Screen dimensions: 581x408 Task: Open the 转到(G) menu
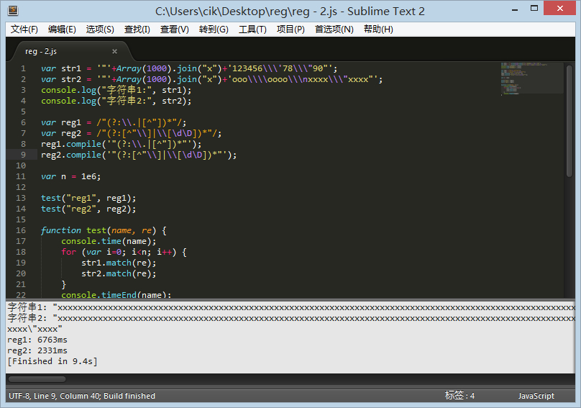pyautogui.click(x=214, y=30)
